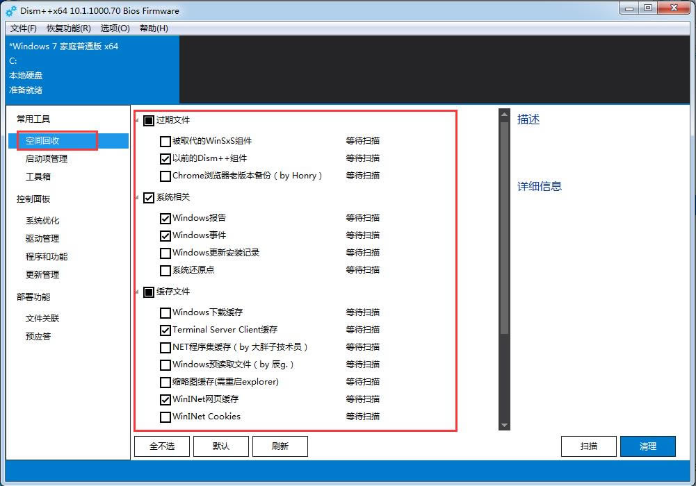Image resolution: width=696 pixels, height=486 pixels.
Task: Open 文件关联 in the sidebar
Action: tap(42, 319)
